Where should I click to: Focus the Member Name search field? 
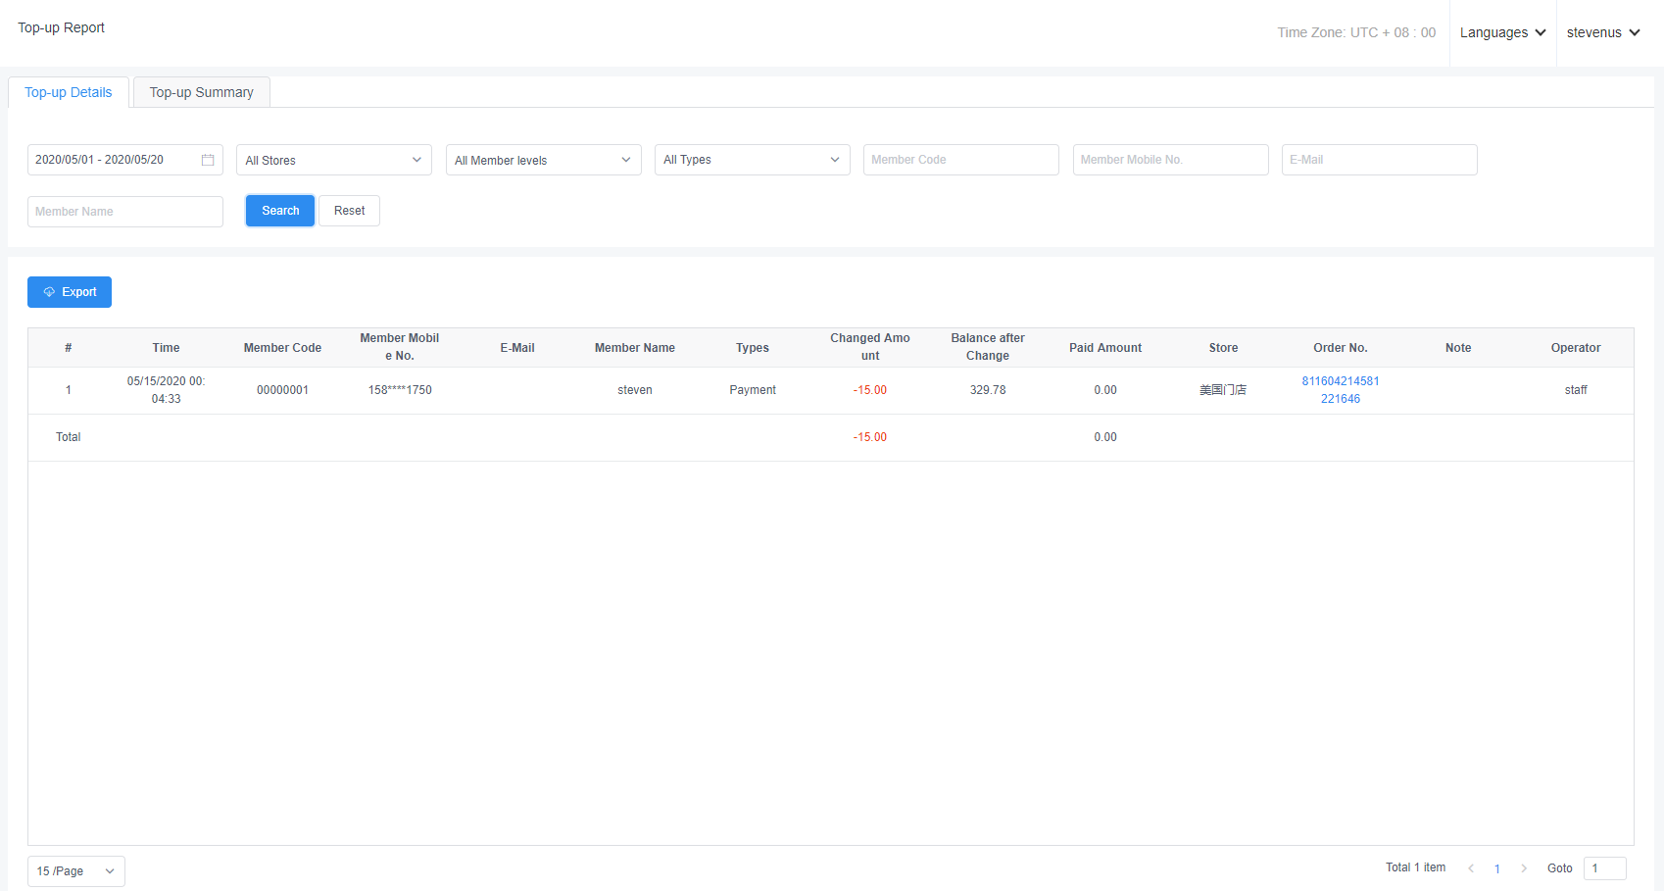pyautogui.click(x=125, y=212)
